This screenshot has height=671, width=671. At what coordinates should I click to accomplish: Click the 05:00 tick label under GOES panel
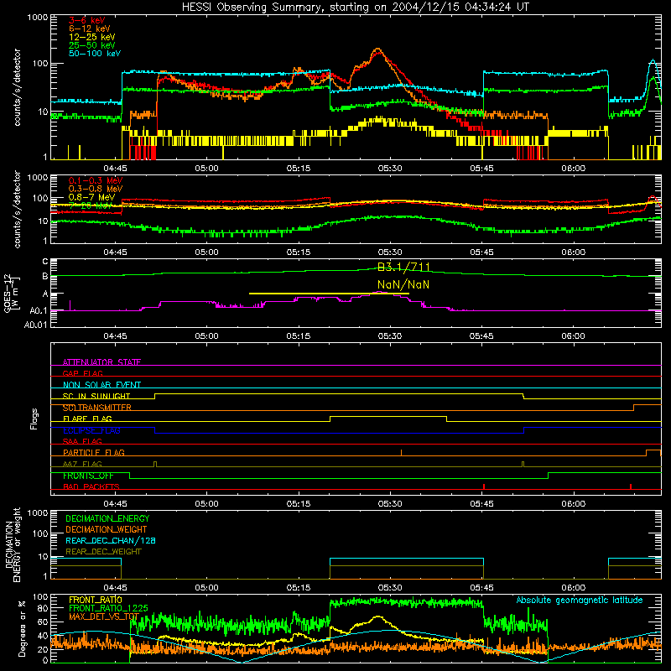(206, 336)
